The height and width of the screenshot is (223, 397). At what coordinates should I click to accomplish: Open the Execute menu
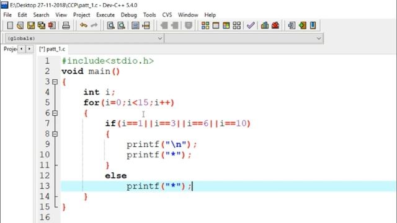105,15
